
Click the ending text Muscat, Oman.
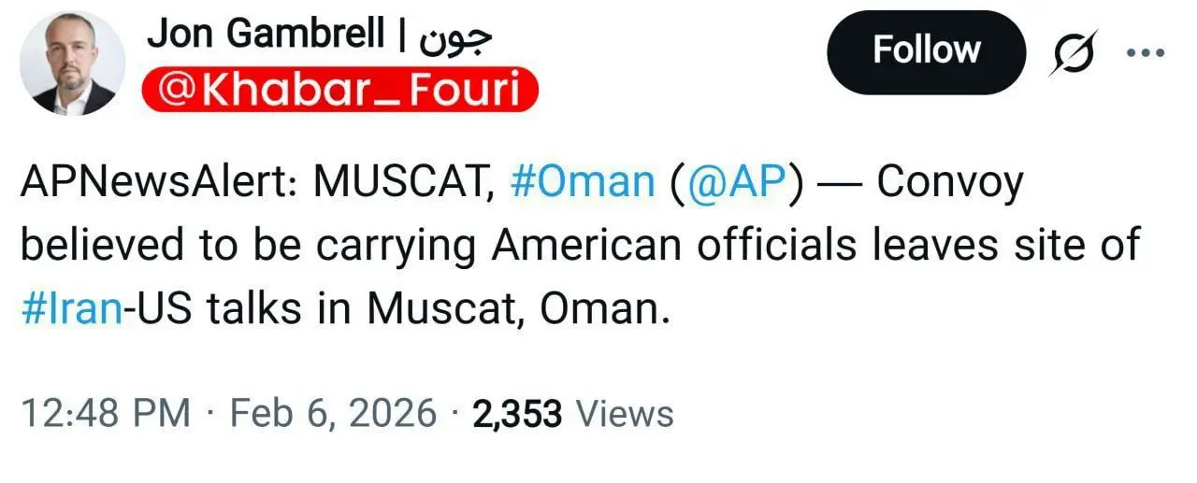pos(519,307)
